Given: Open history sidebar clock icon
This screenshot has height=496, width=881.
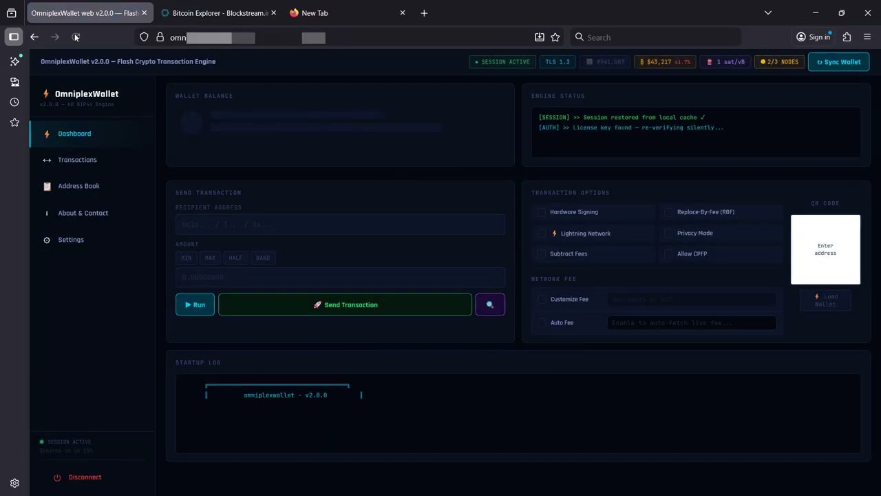Looking at the screenshot, I should 14,102.
